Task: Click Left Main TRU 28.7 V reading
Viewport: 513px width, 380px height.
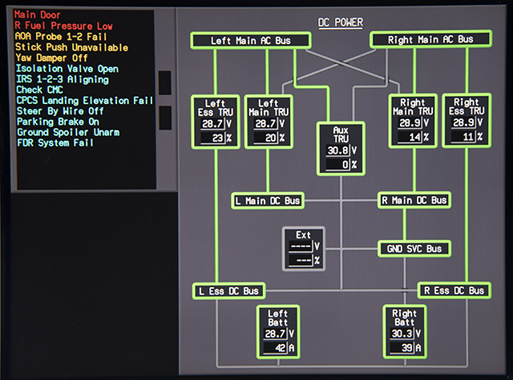Action: pyautogui.click(x=265, y=124)
